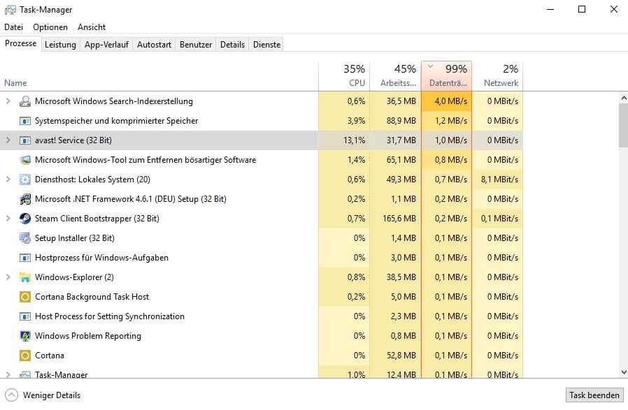
Task: Click the icon of the Cortana process
Action: pos(25,356)
